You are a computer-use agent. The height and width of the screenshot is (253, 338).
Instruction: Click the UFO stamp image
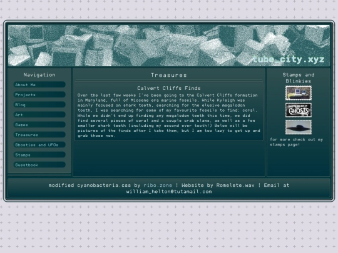coord(299,127)
